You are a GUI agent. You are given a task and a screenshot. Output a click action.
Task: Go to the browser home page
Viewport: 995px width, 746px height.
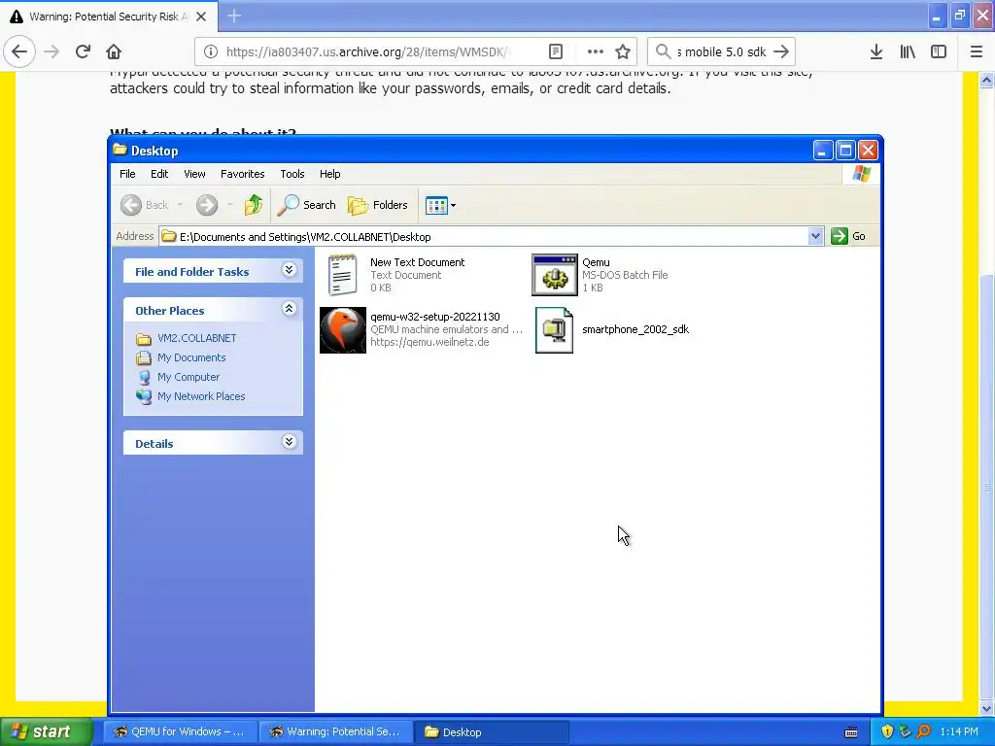tap(114, 51)
